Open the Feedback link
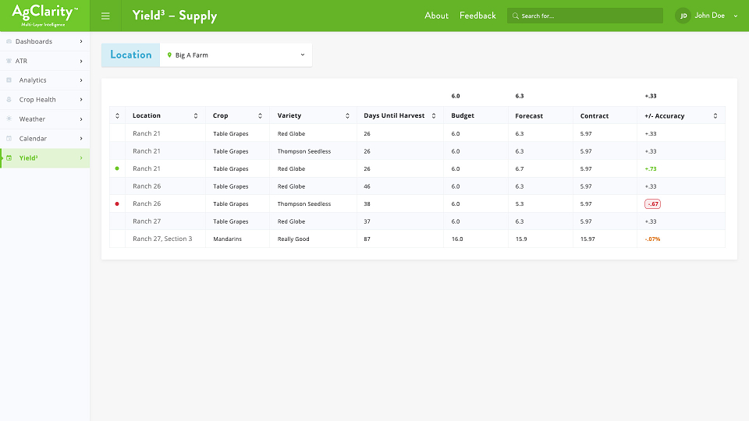The image size is (749, 421). (477, 16)
